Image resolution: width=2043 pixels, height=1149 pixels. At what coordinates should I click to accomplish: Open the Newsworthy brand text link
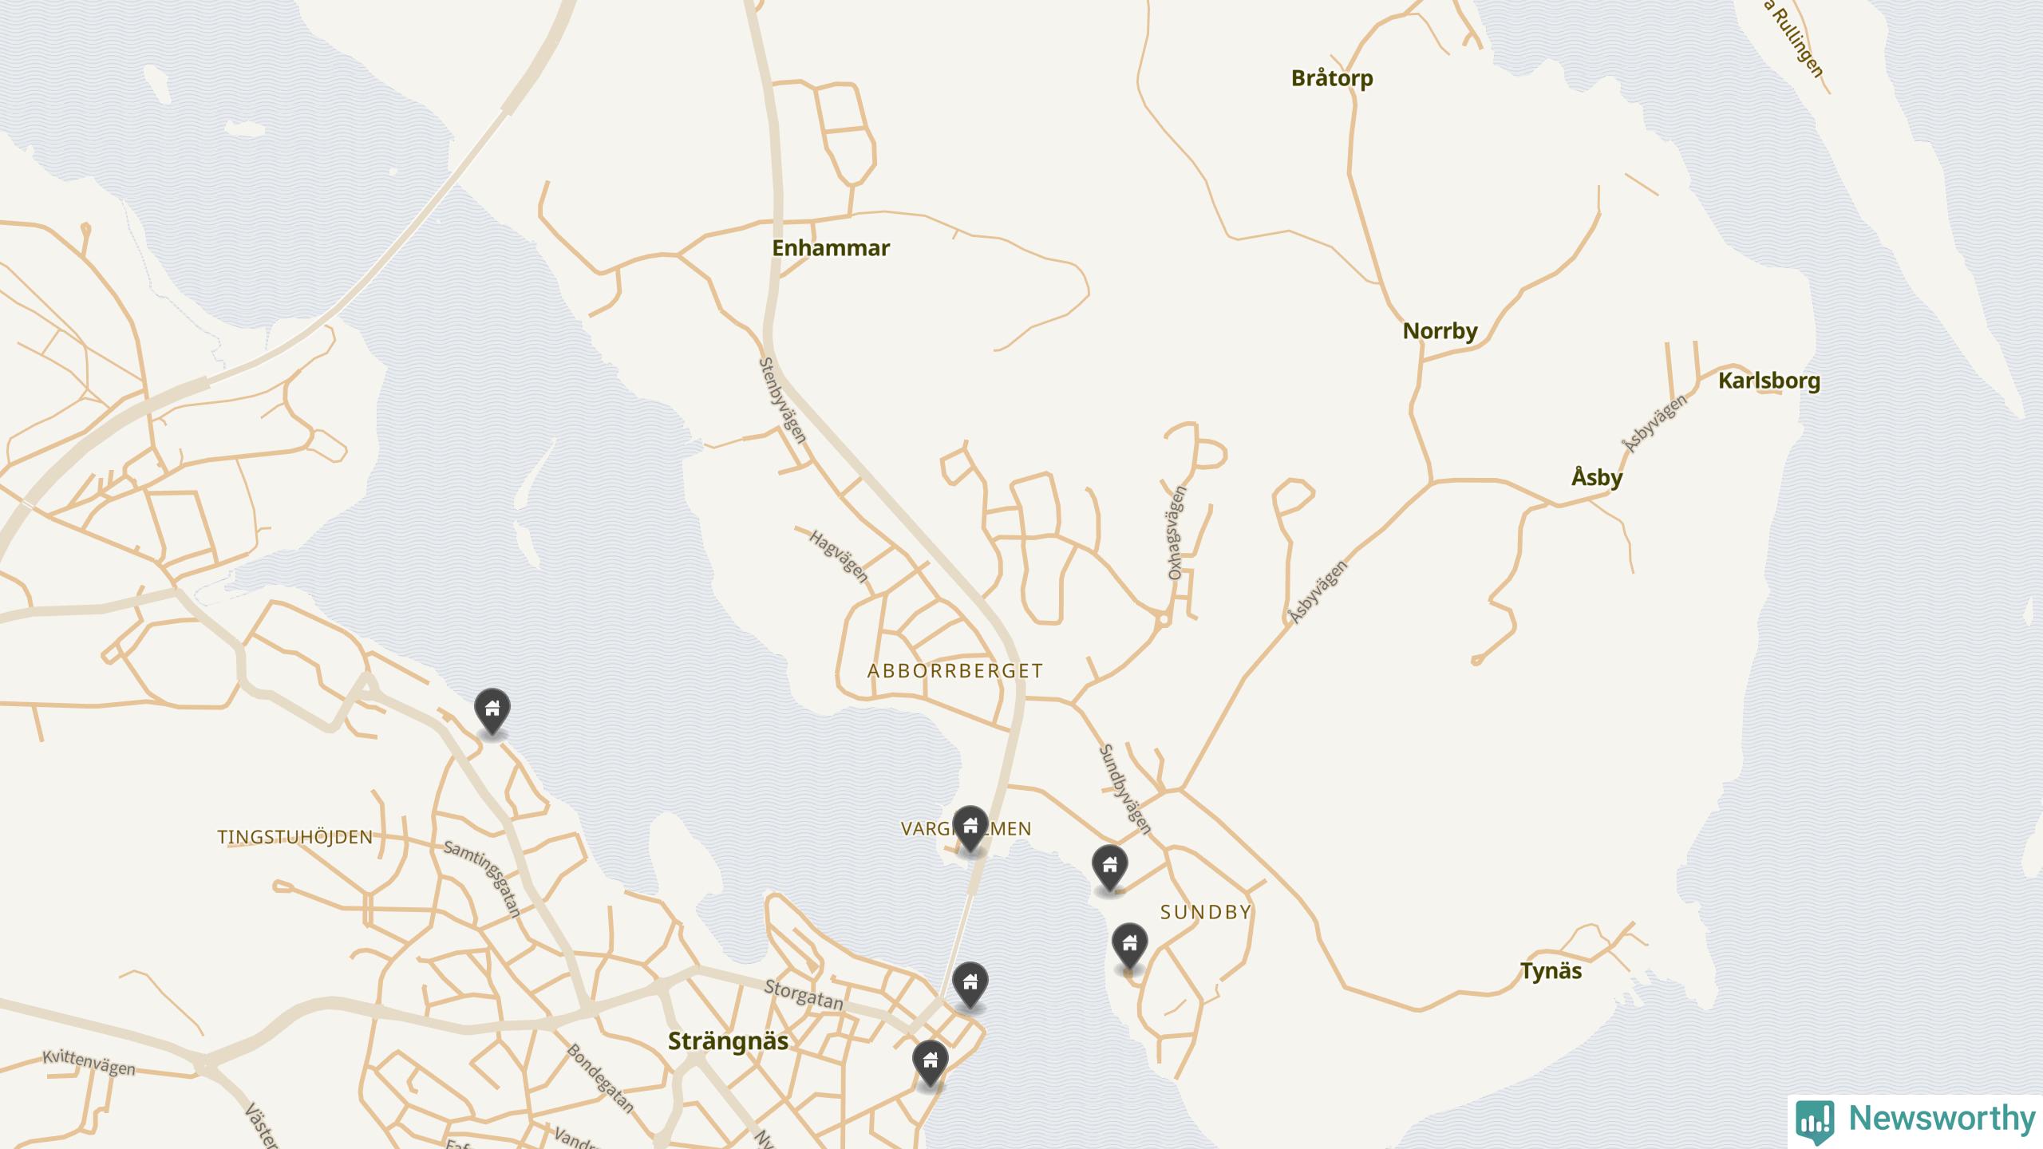click(1942, 1119)
